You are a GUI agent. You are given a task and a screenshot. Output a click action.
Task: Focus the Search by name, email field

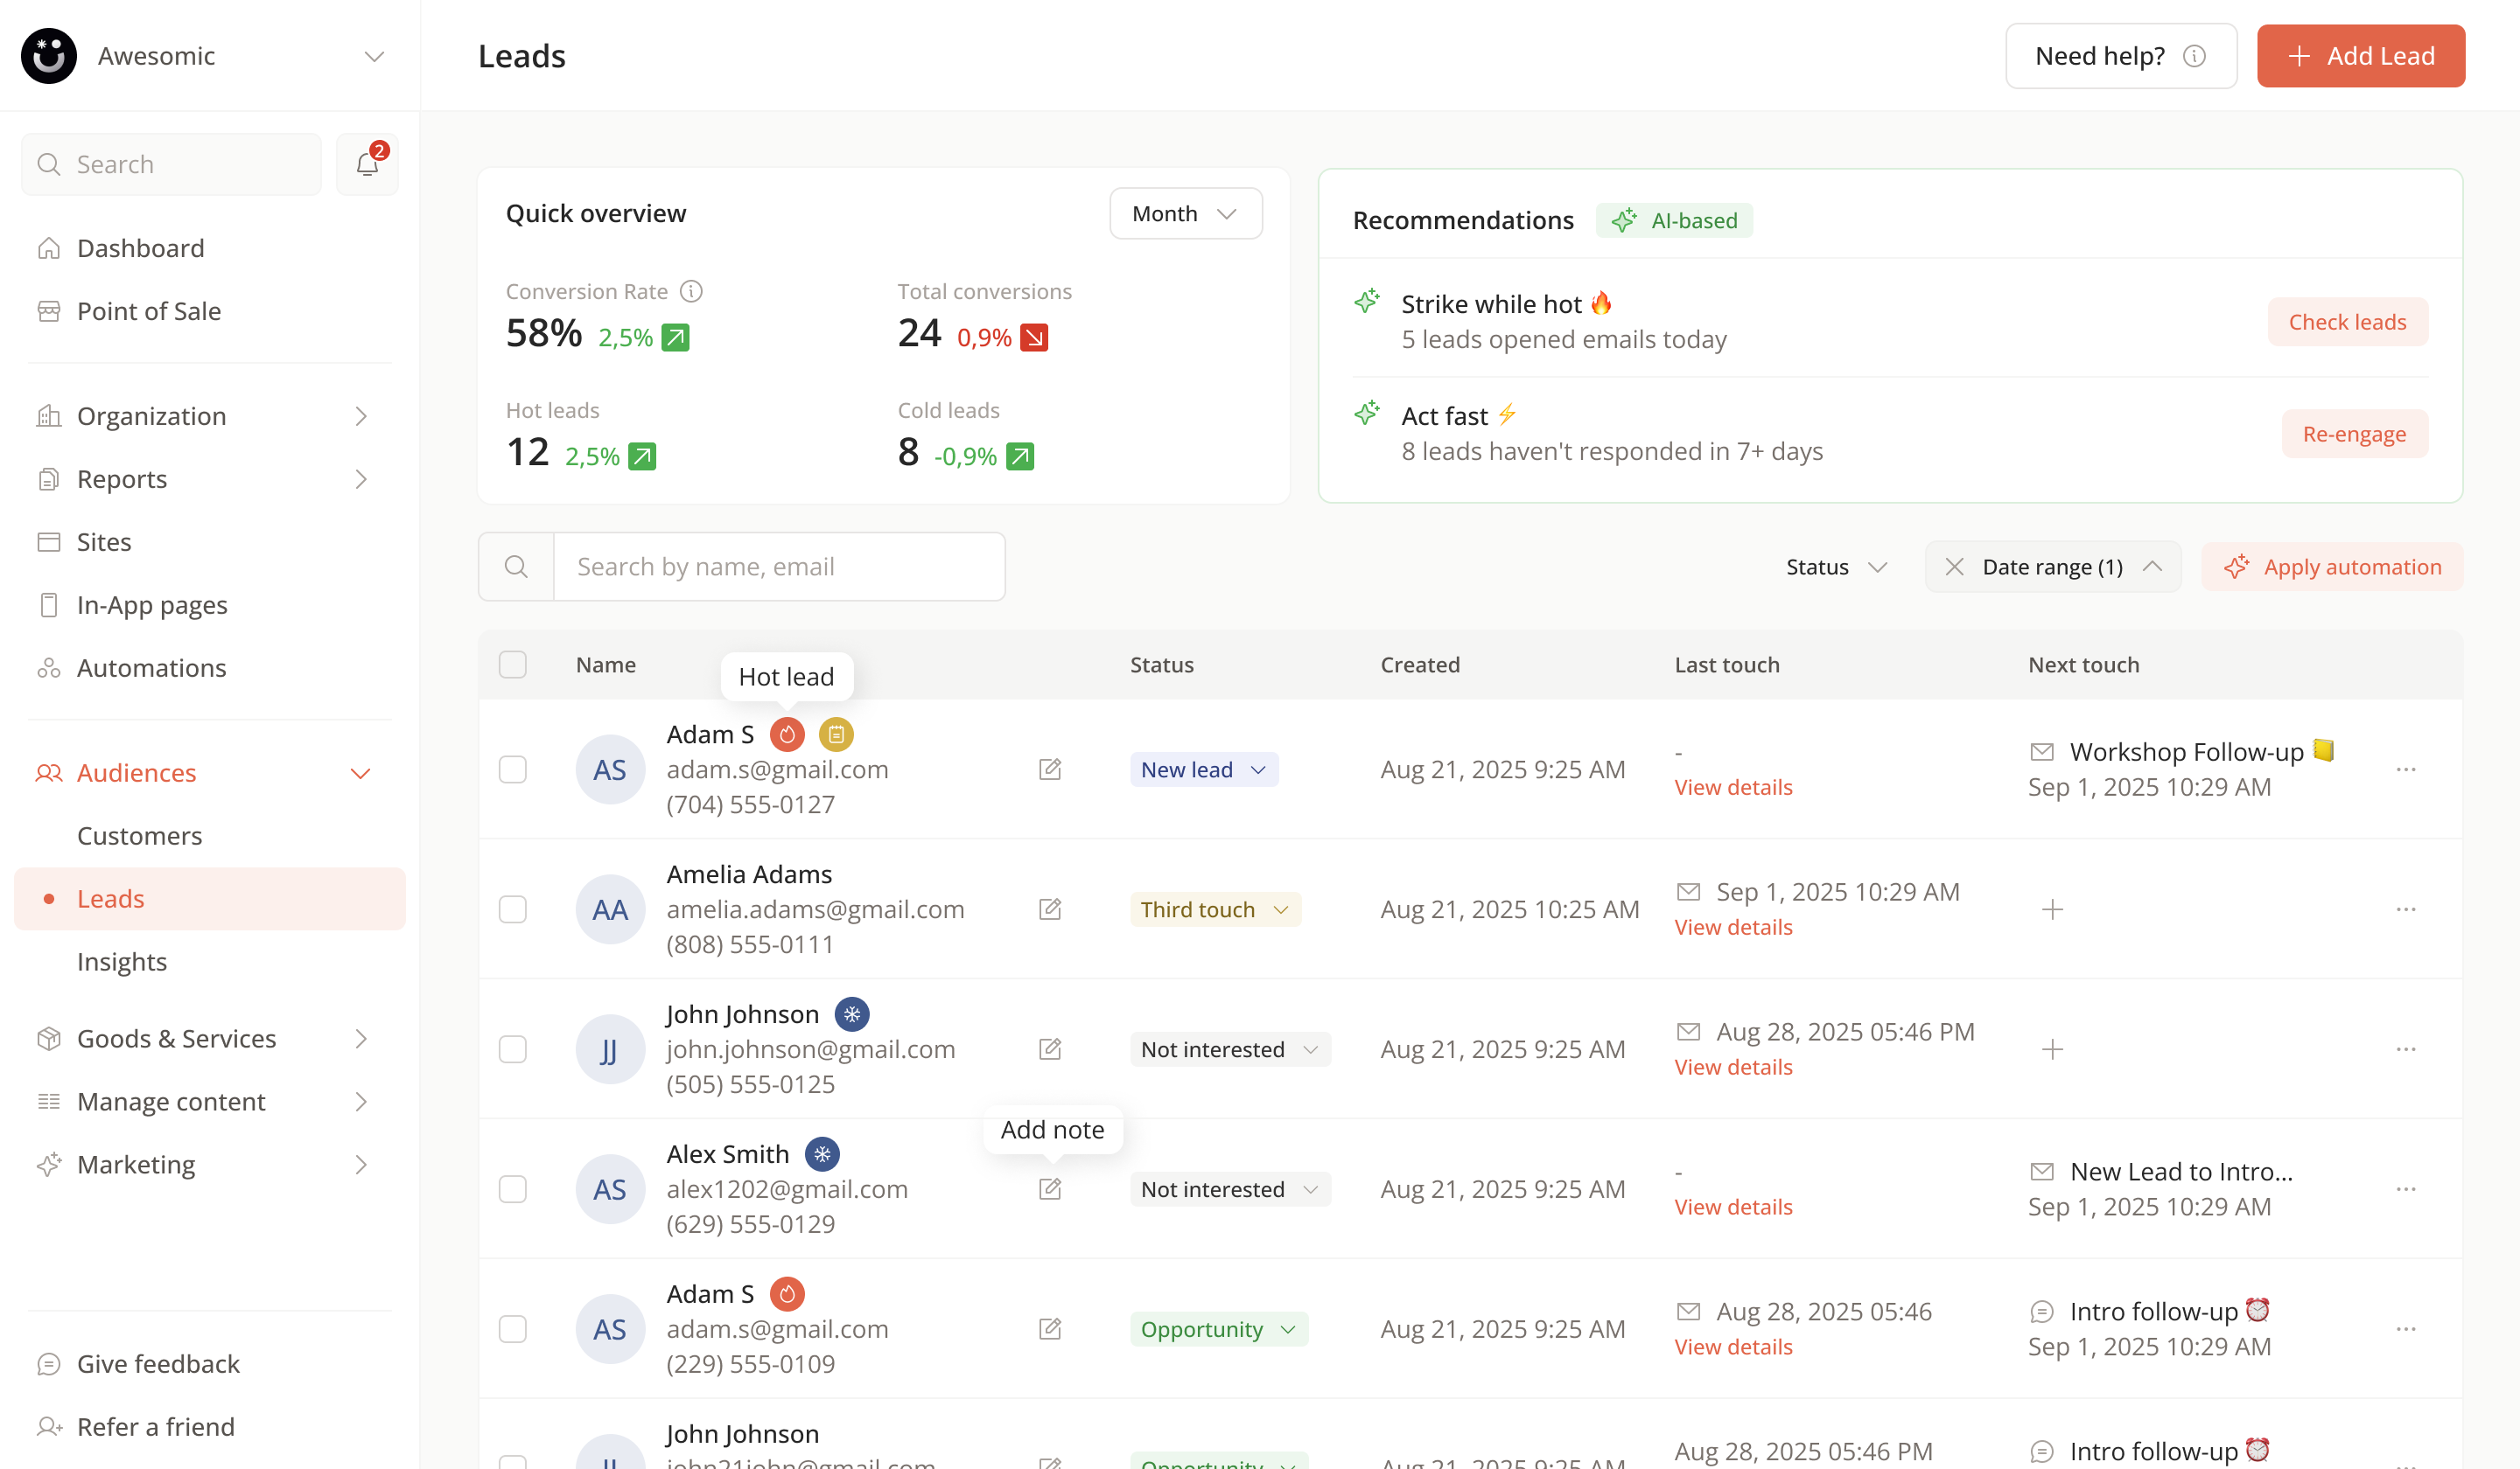coord(778,567)
